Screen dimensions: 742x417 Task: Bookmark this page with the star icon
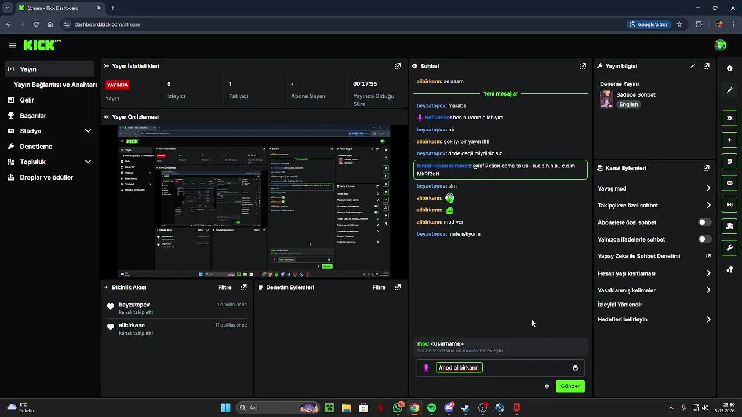pos(679,24)
